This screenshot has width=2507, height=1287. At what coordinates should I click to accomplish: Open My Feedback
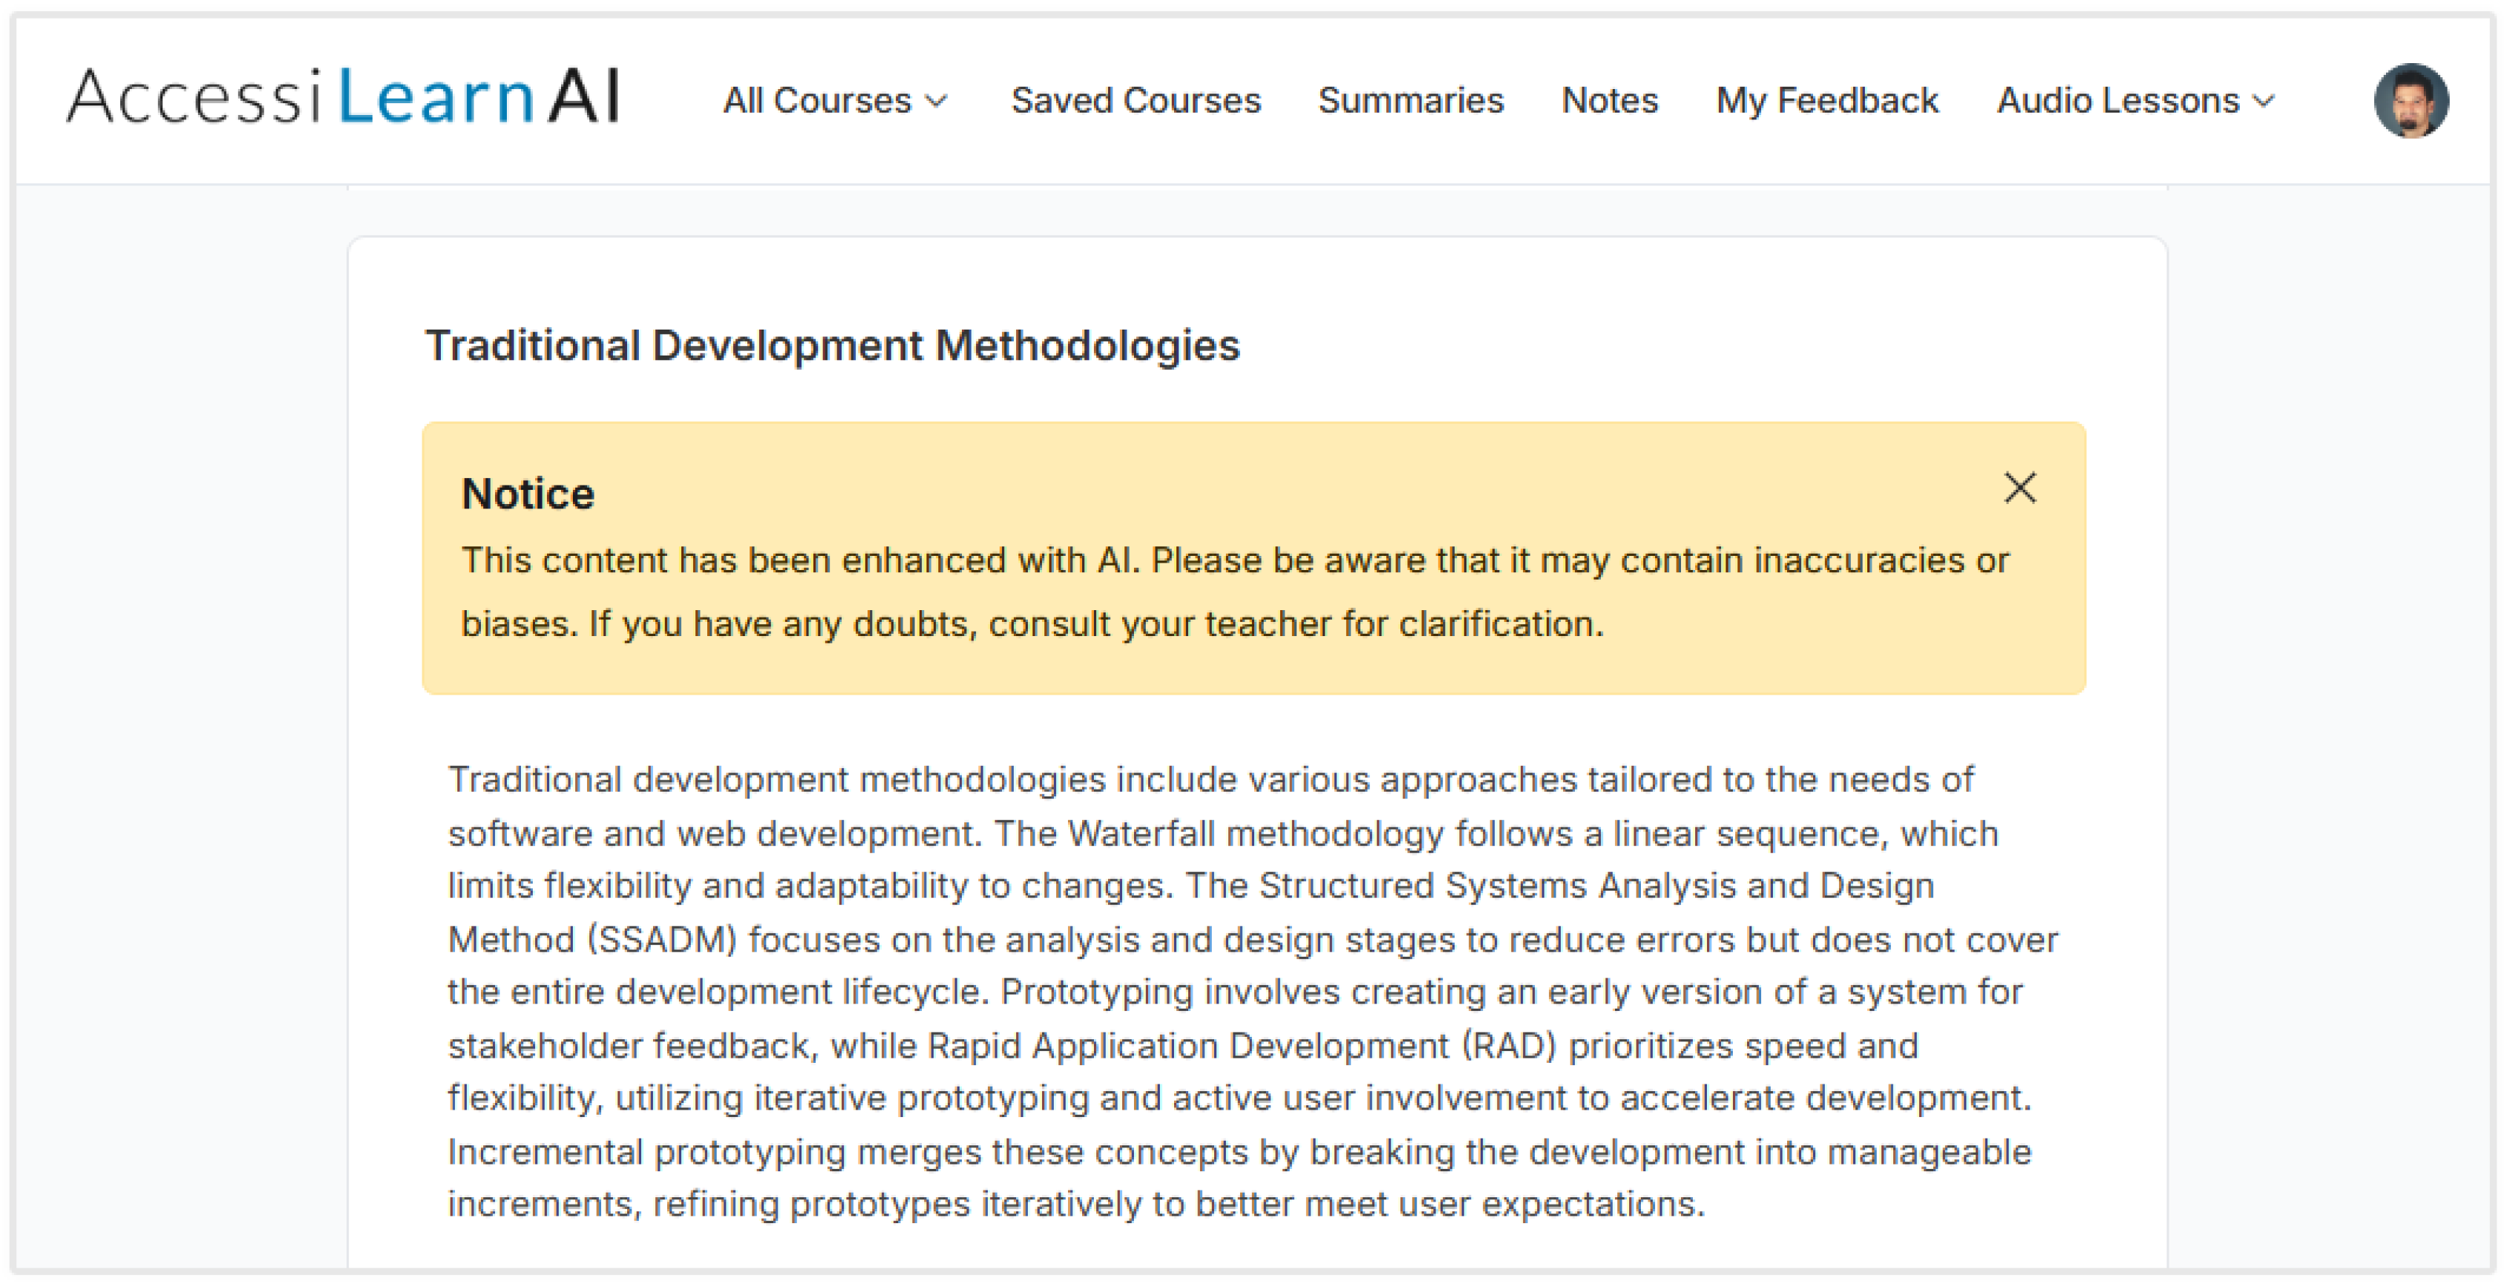(x=1826, y=101)
